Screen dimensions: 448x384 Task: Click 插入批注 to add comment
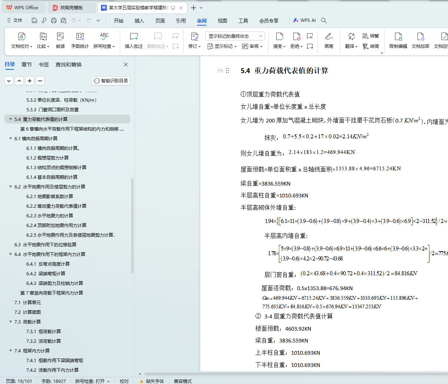click(x=134, y=41)
